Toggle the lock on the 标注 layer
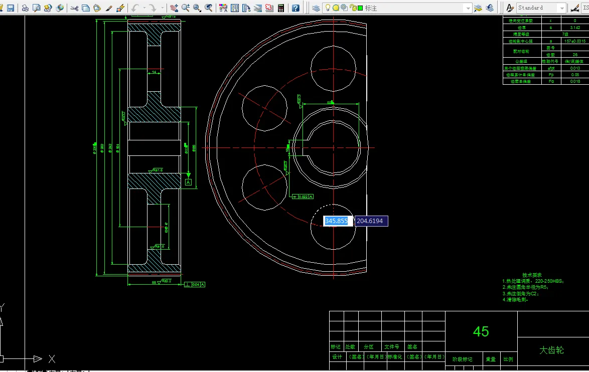Viewport: 589px width, 372px height. click(x=353, y=8)
